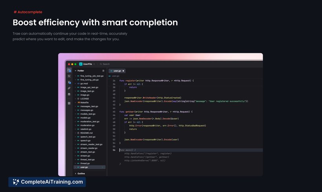The image size is (322, 192).
Task: Click the UserFile teal project icon
Action: [81, 64]
